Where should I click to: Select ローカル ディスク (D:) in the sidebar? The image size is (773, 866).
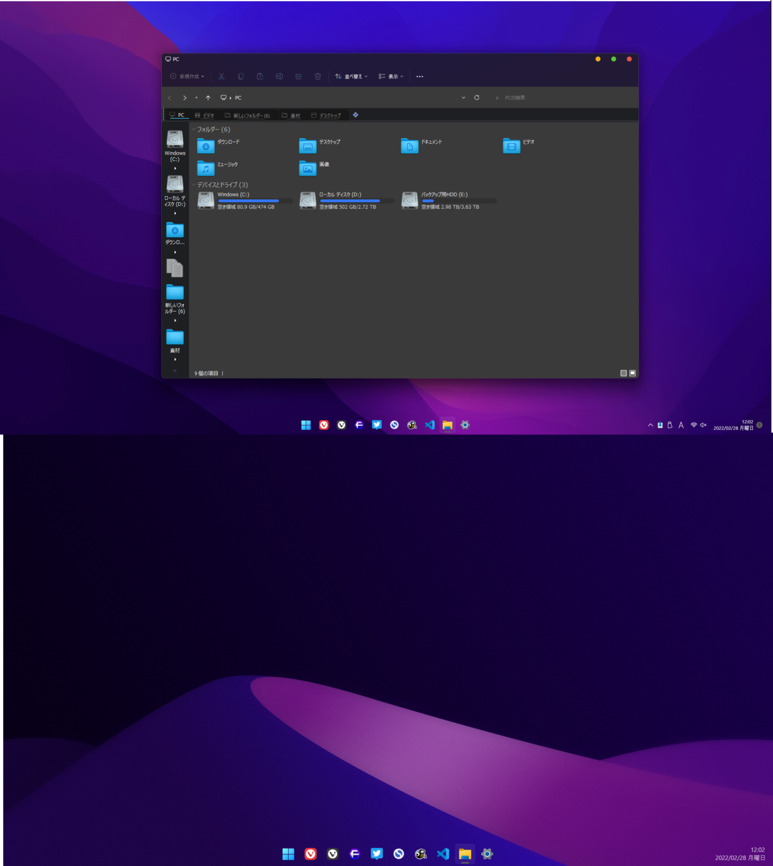click(175, 191)
